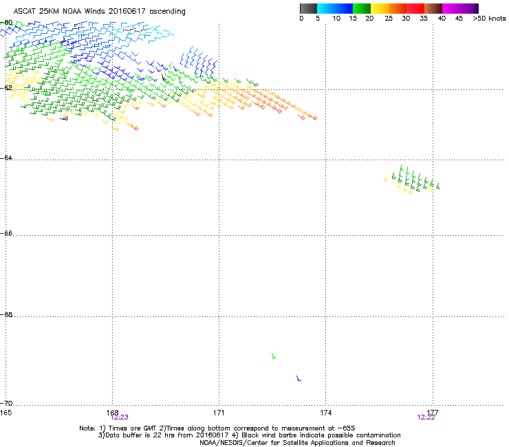Image resolution: width=509 pixels, height=447 pixels.
Task: Click the chart title 'ASCAT 25KM NOAA Winds 20160617 ascending'
Action: pos(99,12)
